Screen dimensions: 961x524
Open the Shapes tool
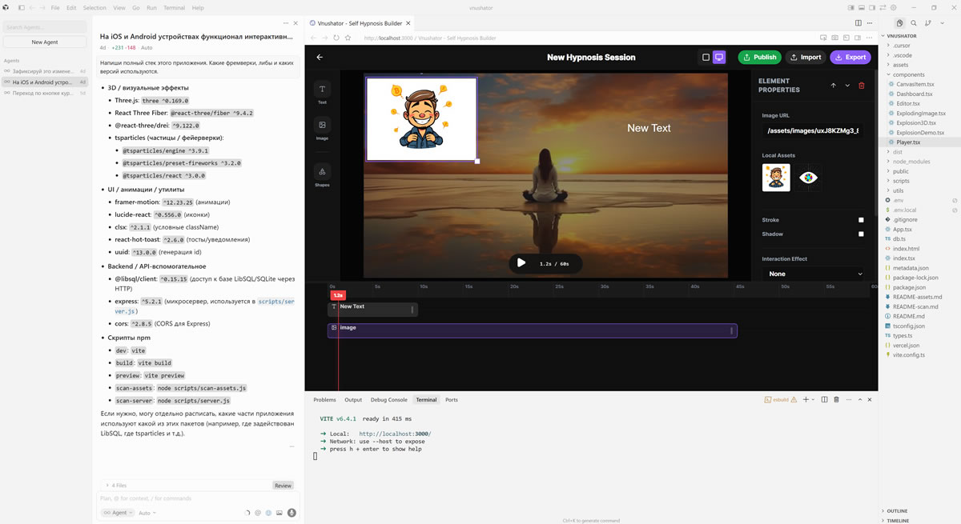(322, 174)
